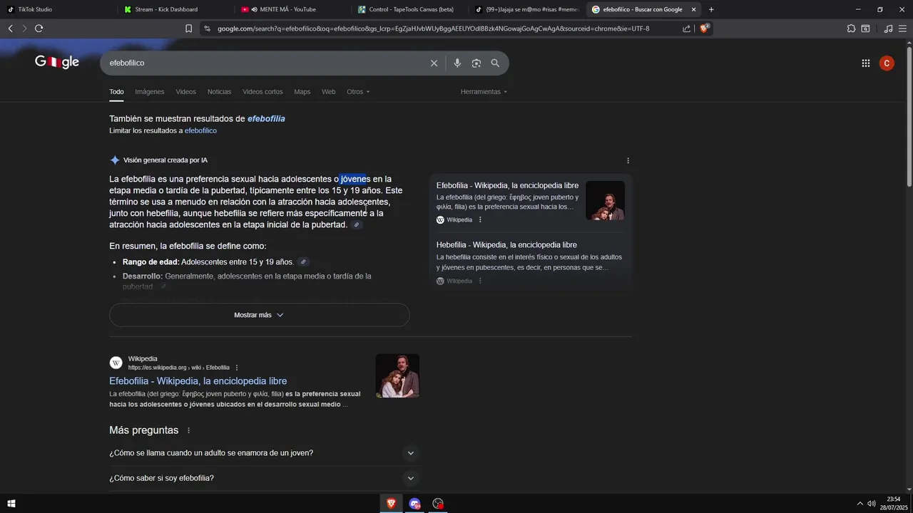Viewport: 913px width, 513px height.
Task: Click the search input field with efebofilico
Action: 264,63
